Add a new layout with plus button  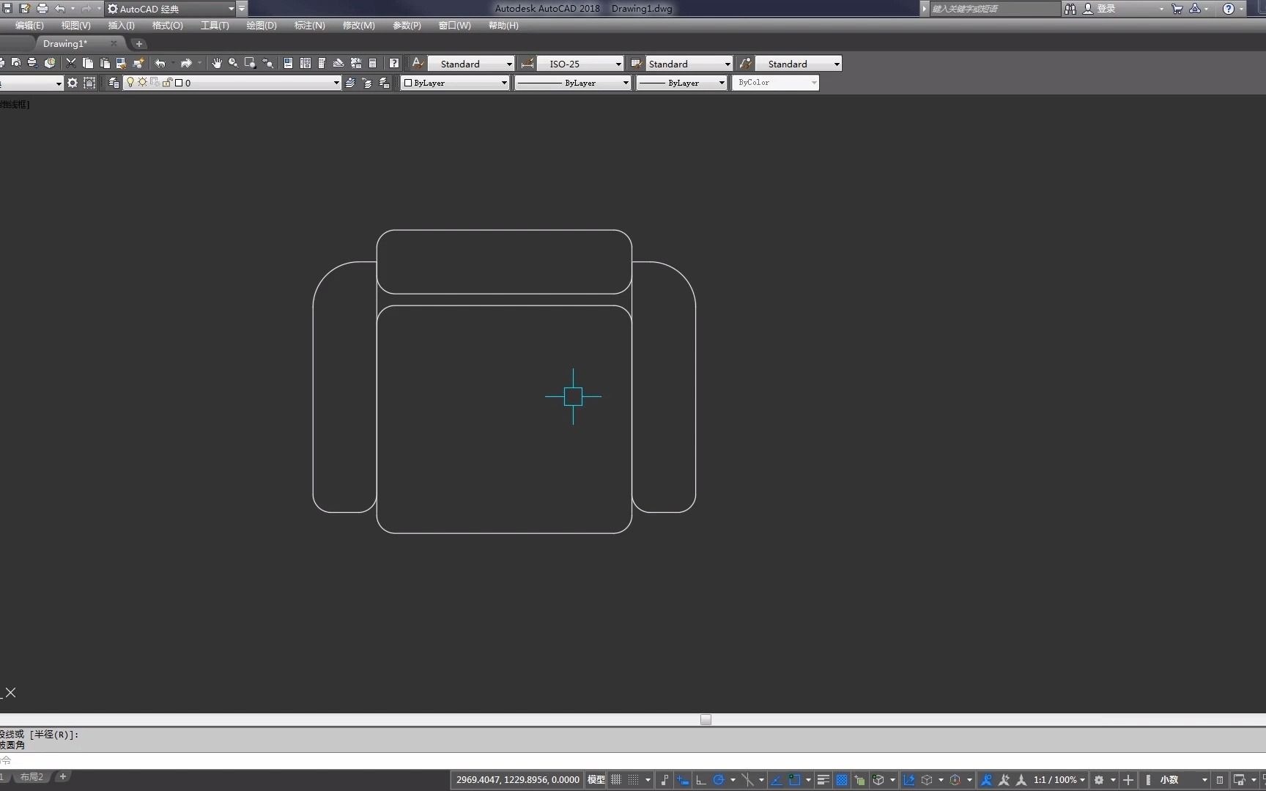click(x=63, y=777)
